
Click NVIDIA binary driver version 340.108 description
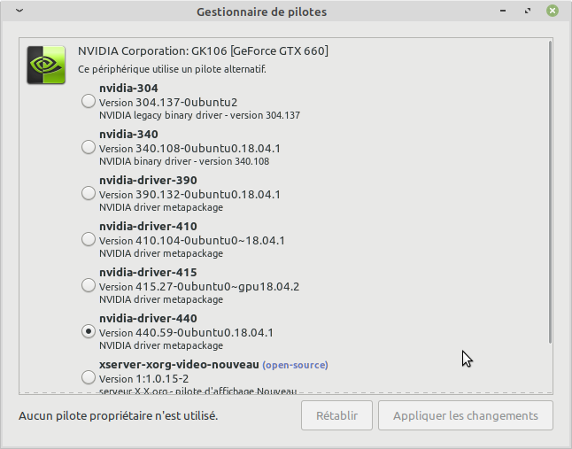tap(184, 161)
